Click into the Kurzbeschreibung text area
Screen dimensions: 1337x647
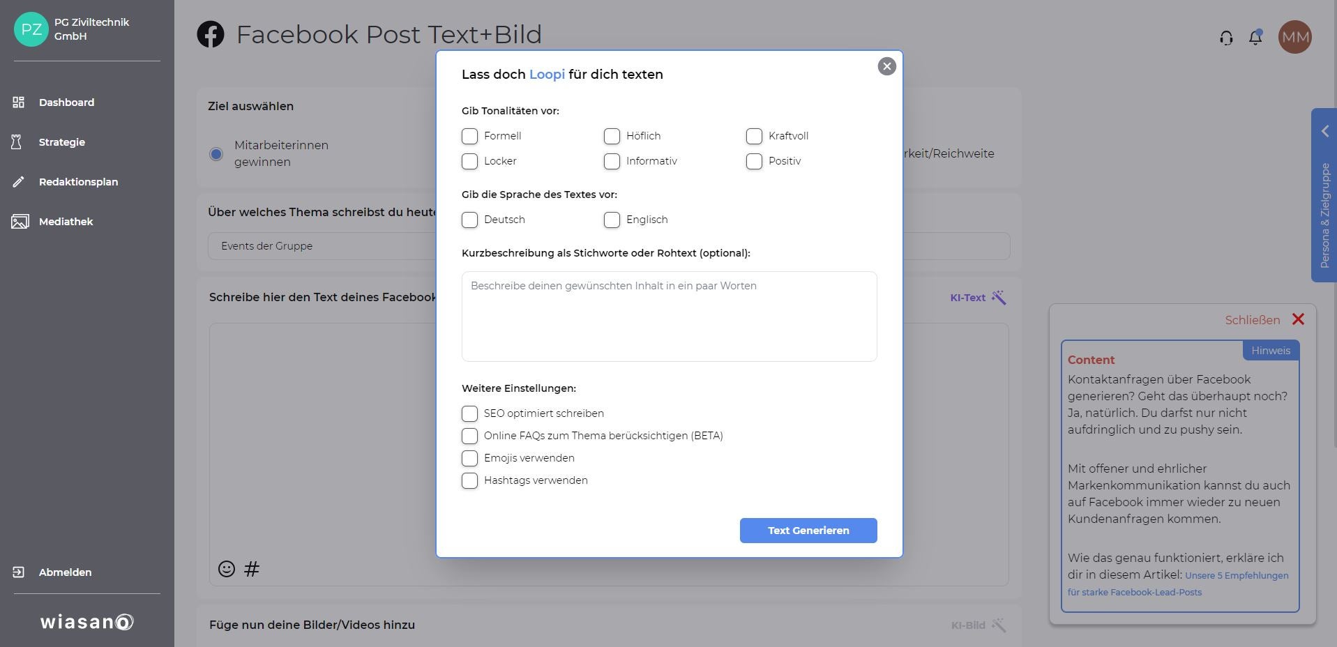(669, 317)
